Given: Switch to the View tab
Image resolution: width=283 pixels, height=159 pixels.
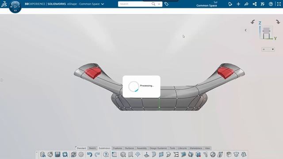Looking at the screenshot, I should (x=207, y=148).
